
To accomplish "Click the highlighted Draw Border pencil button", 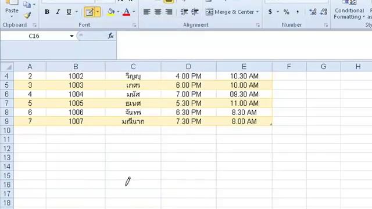I will pos(90,12).
